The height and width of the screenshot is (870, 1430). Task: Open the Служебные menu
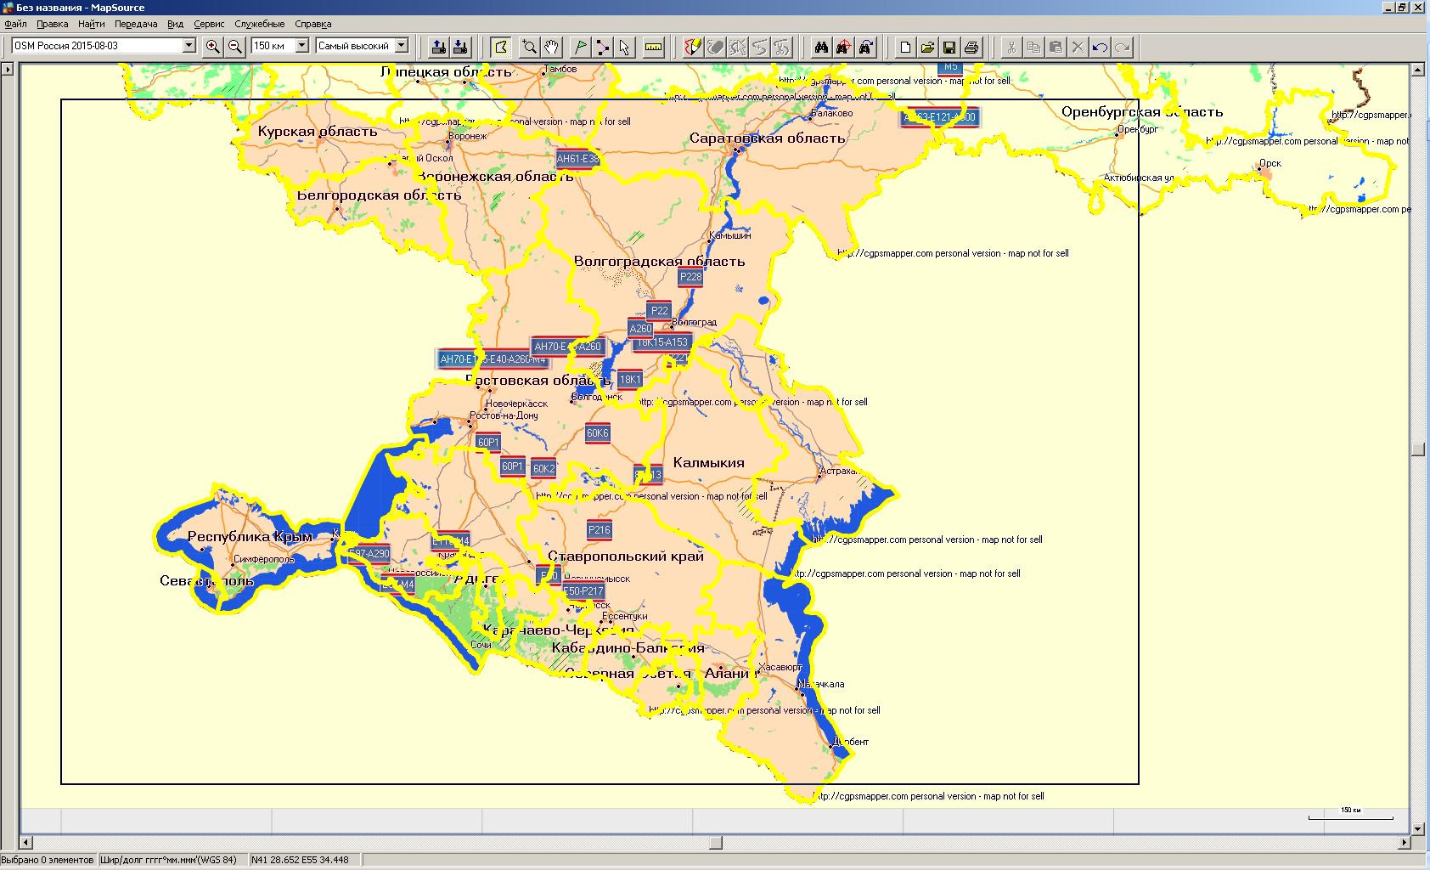click(x=260, y=24)
